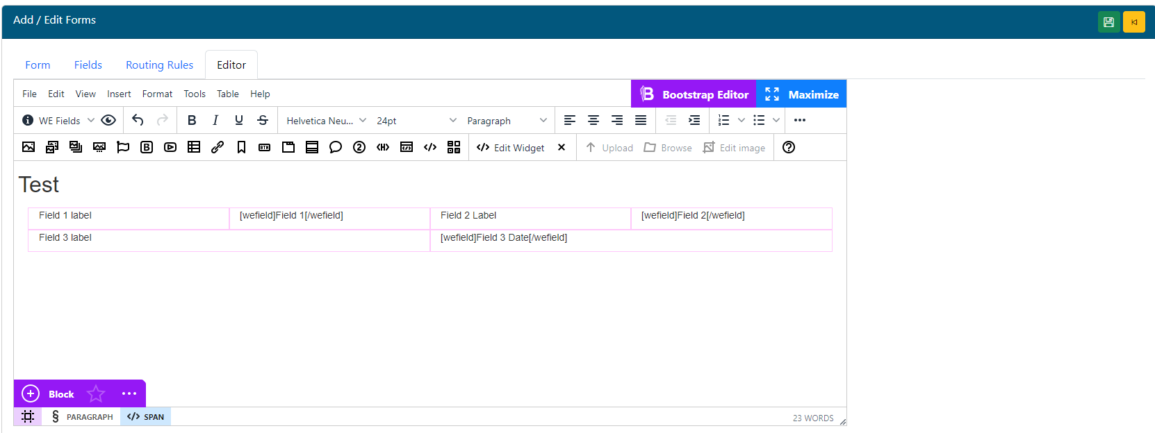Viewport: 1155px width, 433px height.
Task: Open the File menu
Action: 30,94
